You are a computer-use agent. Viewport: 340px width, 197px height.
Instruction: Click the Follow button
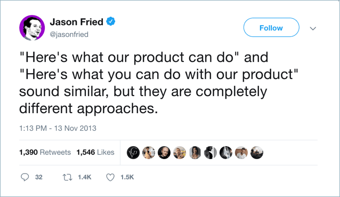coord(271,27)
